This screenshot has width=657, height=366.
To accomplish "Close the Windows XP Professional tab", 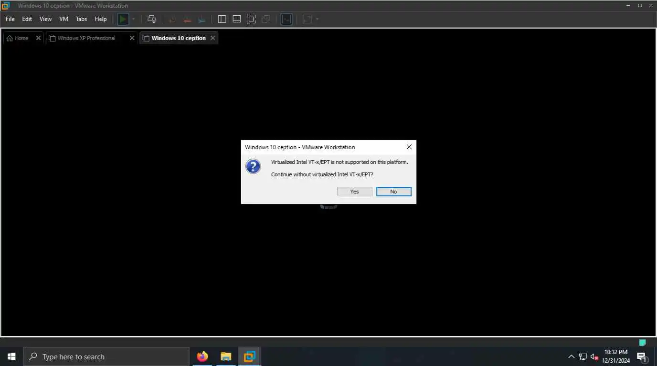I will [132, 38].
